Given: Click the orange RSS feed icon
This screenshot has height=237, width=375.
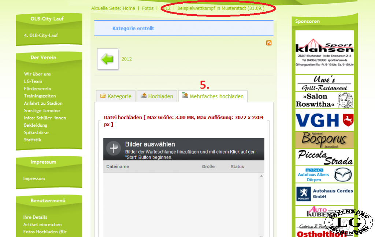Looking at the screenshot, I should (269, 43).
